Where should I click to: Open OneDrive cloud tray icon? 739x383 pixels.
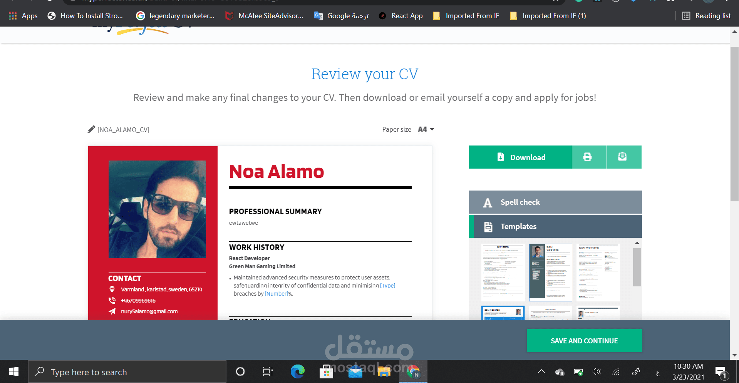(560, 372)
